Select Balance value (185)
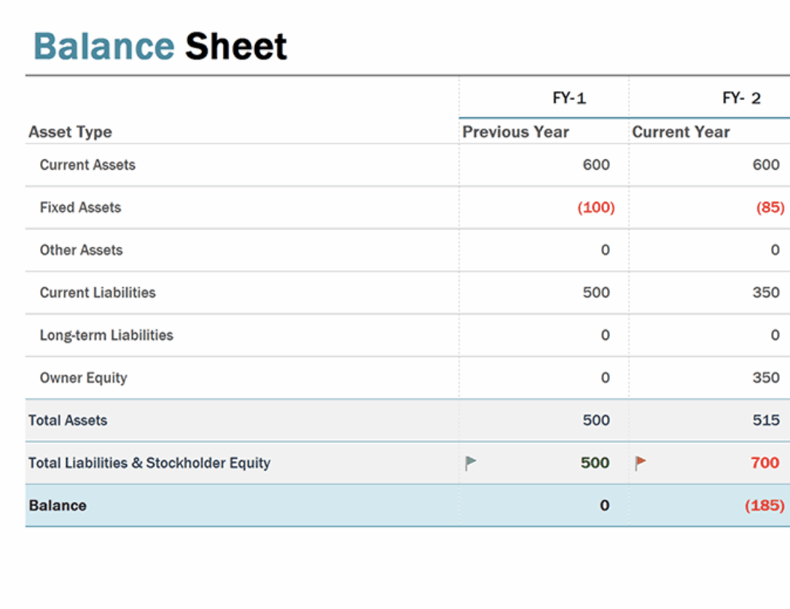 pos(764,506)
